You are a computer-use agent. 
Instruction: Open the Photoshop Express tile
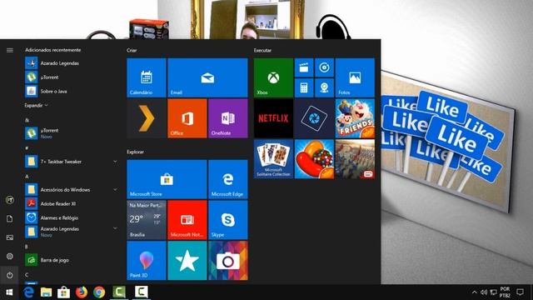(x=314, y=118)
